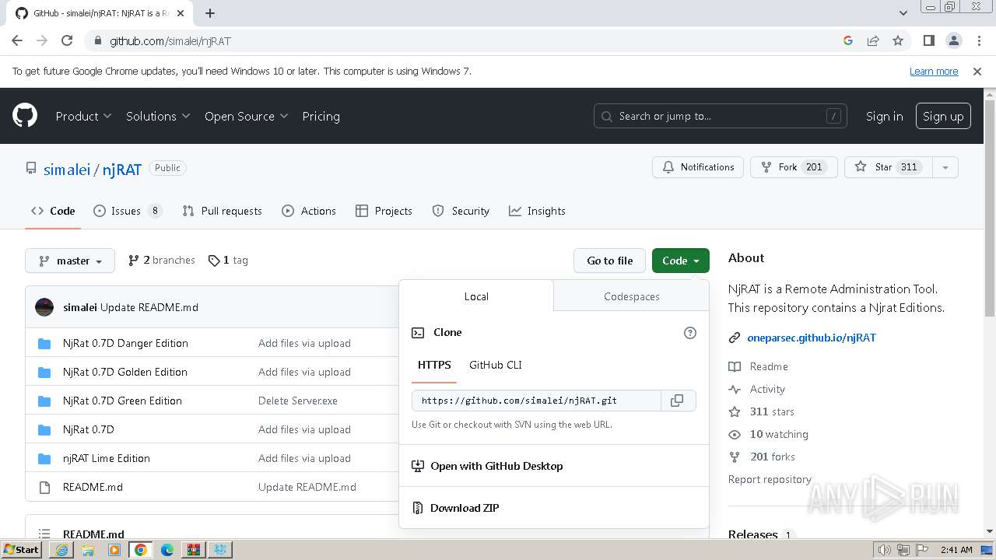Viewport: 996px width, 560px height.
Task: Open the njRAT Lime Edition folder
Action: [x=107, y=458]
